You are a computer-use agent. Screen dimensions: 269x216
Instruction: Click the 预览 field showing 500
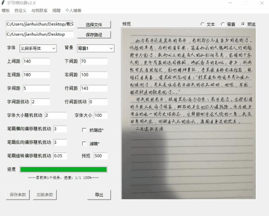click(101, 156)
